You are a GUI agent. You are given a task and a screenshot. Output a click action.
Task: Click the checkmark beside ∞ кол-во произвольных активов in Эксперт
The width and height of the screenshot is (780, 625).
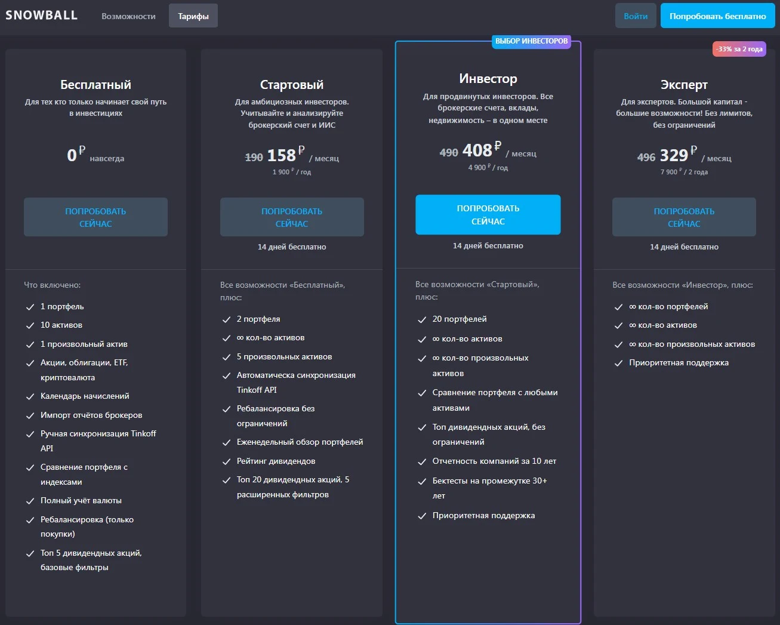(618, 344)
